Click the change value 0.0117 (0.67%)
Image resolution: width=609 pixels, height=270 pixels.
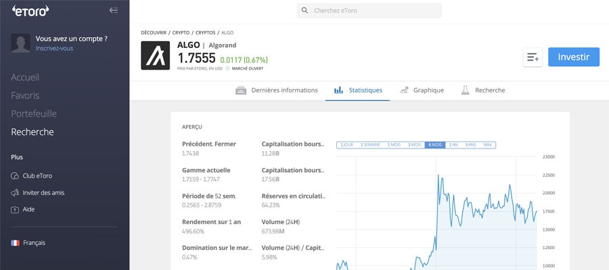[x=244, y=60]
